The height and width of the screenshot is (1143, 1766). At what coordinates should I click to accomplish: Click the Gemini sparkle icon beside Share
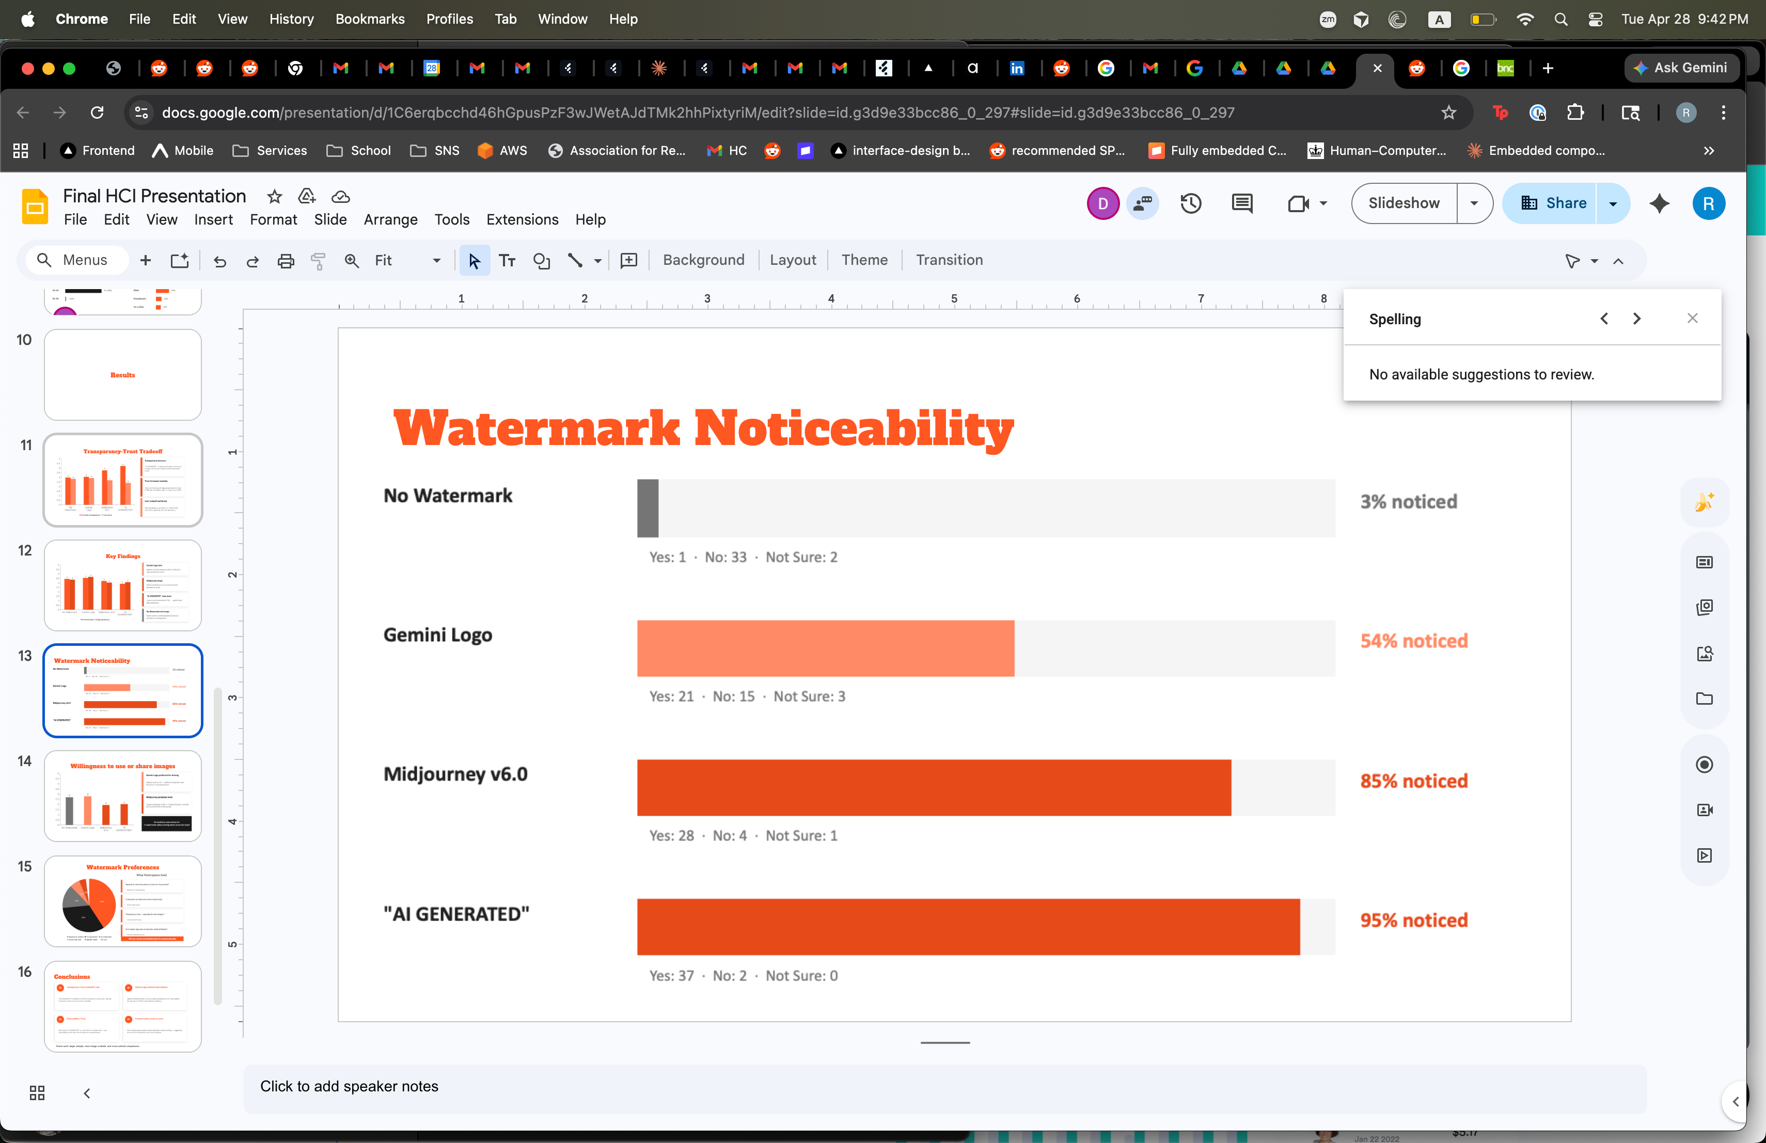(1659, 203)
